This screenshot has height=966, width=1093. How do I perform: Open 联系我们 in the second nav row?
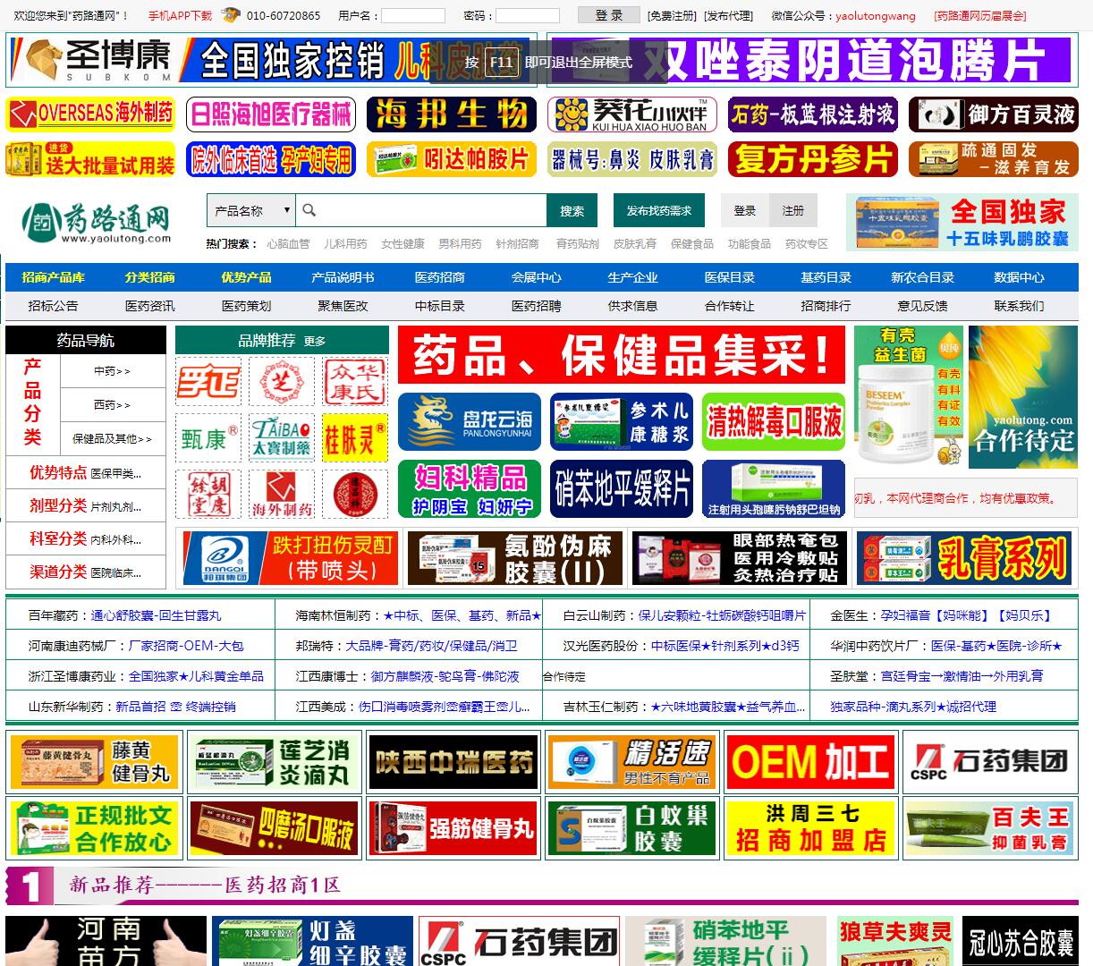pyautogui.click(x=1020, y=306)
